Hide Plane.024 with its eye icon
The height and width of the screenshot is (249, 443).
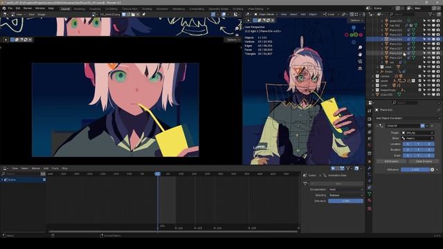(429, 39)
